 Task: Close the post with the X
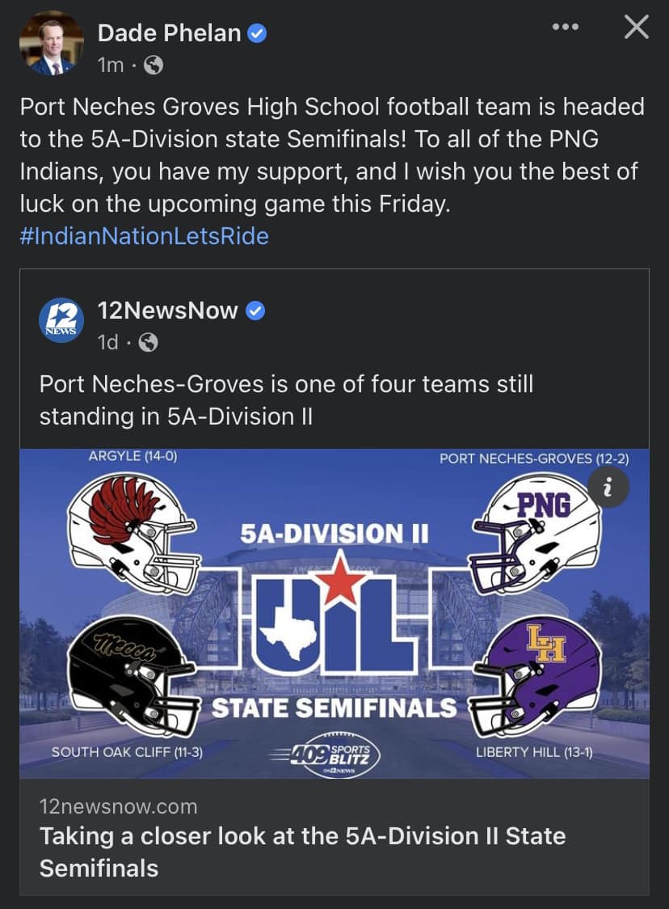pyautogui.click(x=637, y=27)
